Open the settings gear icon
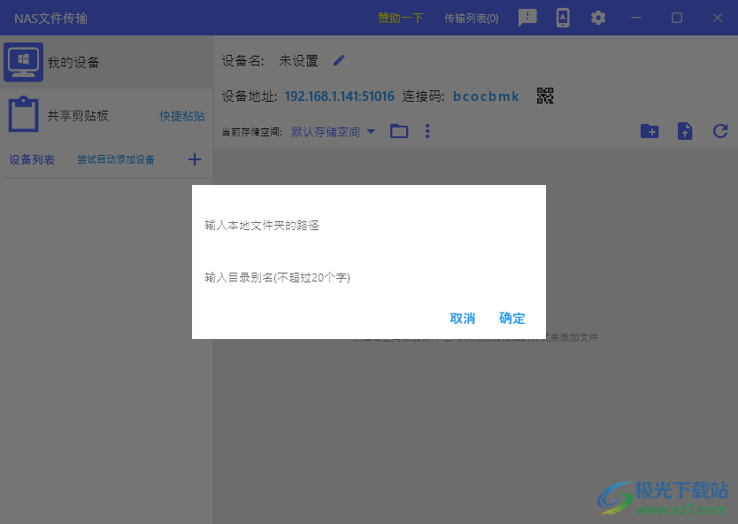This screenshot has width=738, height=524. [598, 18]
